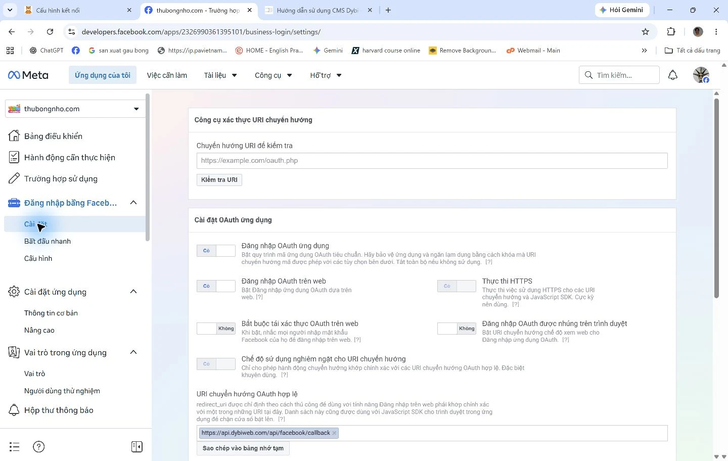Screen dimensions: 728x461
Task: Click the help question mark icon
Action: (39, 447)
